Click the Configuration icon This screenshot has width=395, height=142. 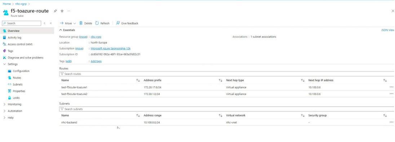tap(10, 71)
